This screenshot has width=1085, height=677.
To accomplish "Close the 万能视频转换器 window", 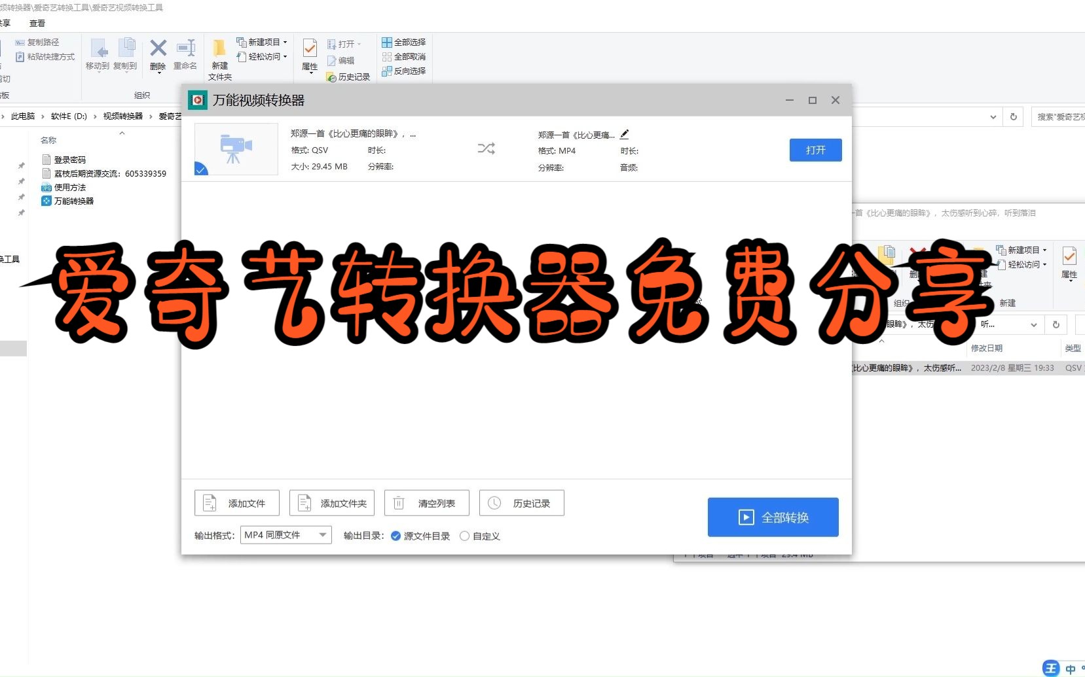I will [836, 100].
